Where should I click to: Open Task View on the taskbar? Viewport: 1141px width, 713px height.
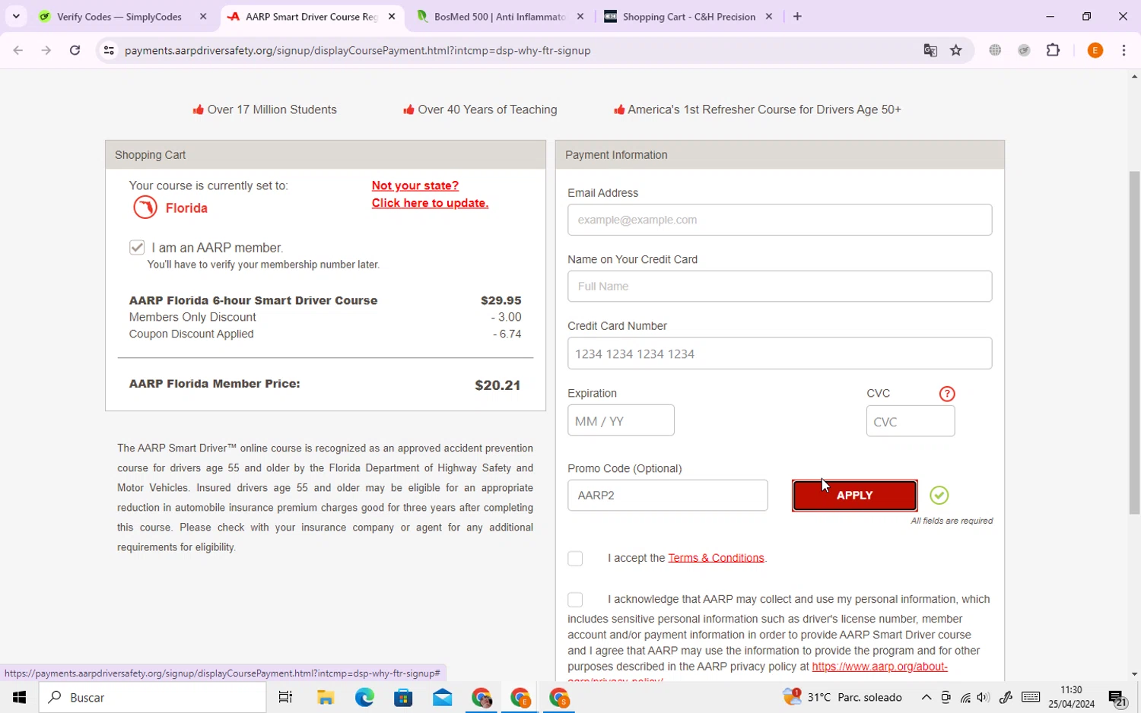(x=286, y=697)
